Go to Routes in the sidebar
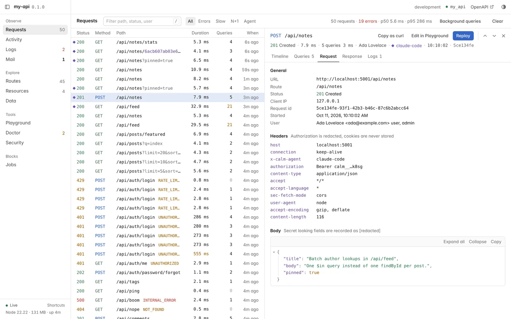Screen dimensions: 511x319 35,81
